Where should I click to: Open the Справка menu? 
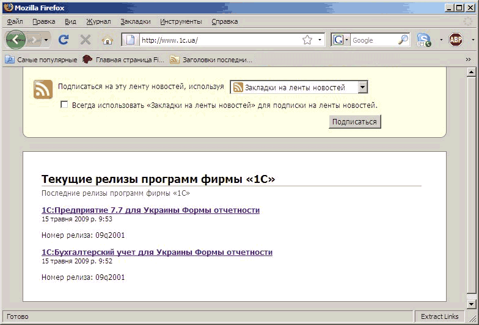pyautogui.click(x=225, y=21)
